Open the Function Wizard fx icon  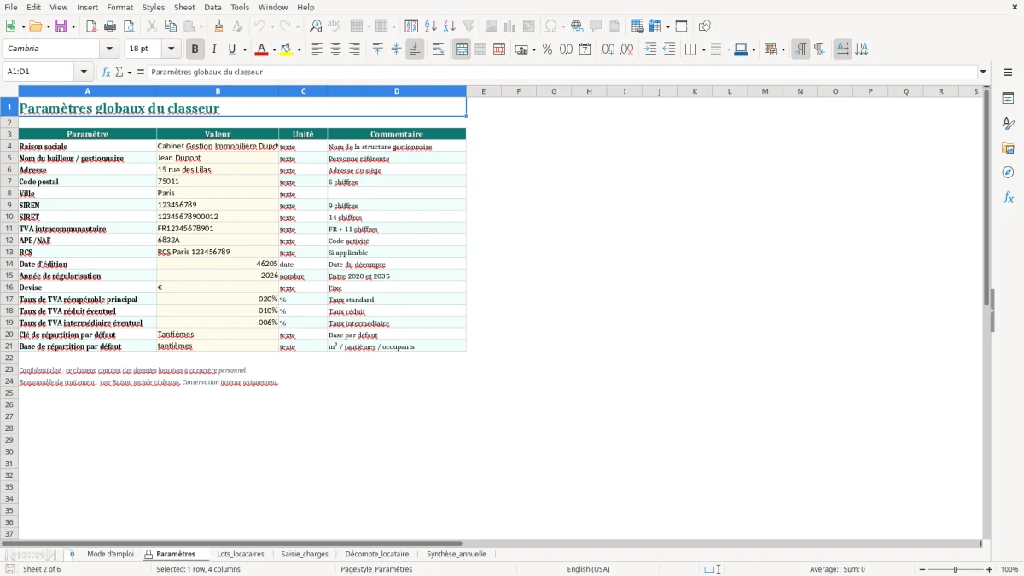point(107,72)
